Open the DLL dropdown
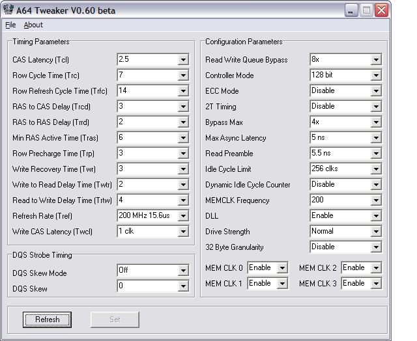This screenshot has height=341, width=417. point(376,215)
